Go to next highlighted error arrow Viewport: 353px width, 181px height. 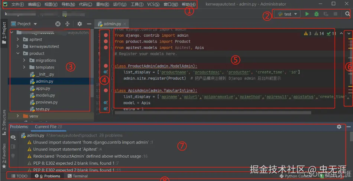(349, 33)
